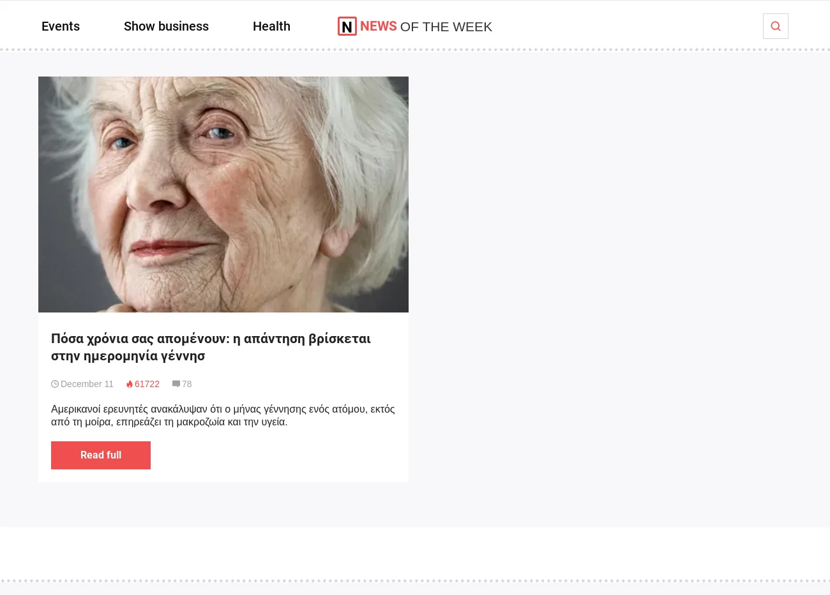Click the December 11 date label

point(87,384)
